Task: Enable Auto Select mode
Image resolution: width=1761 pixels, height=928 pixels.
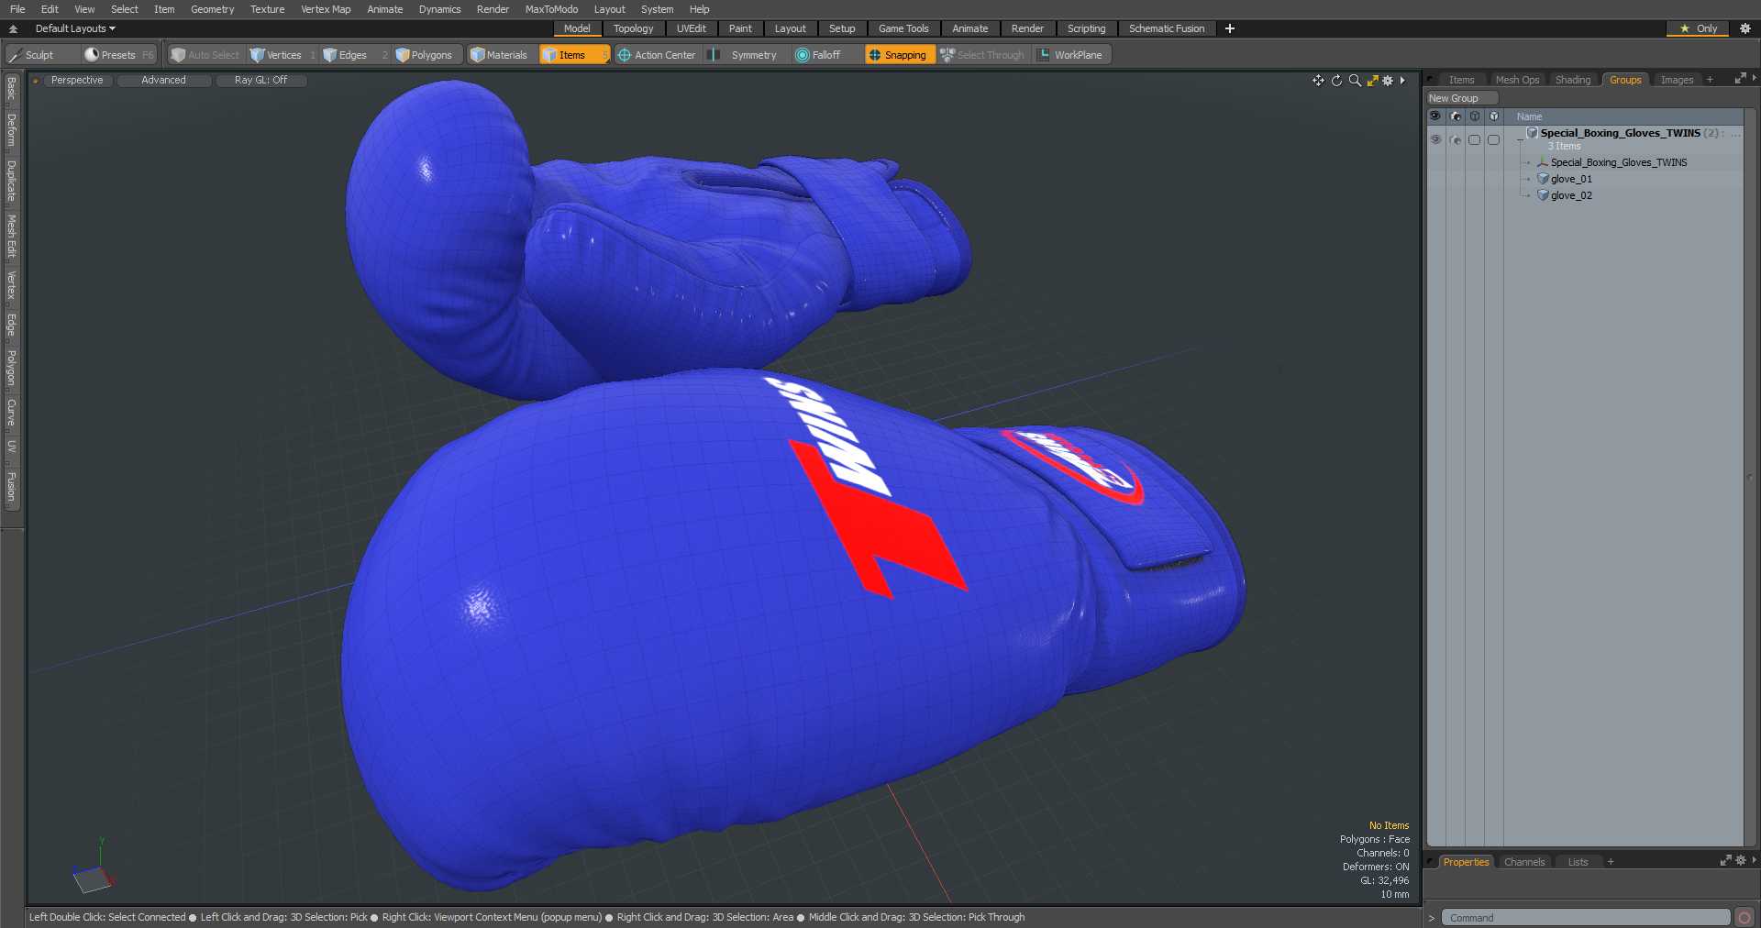Action: 205,55
